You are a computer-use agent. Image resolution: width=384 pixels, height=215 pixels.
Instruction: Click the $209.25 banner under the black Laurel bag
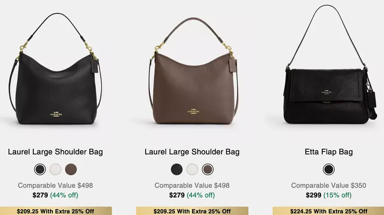coord(56,211)
